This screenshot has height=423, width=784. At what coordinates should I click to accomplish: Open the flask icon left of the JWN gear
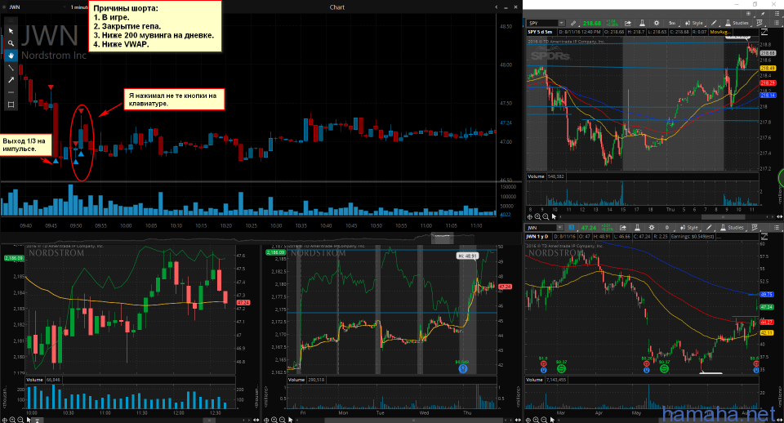[637, 228]
